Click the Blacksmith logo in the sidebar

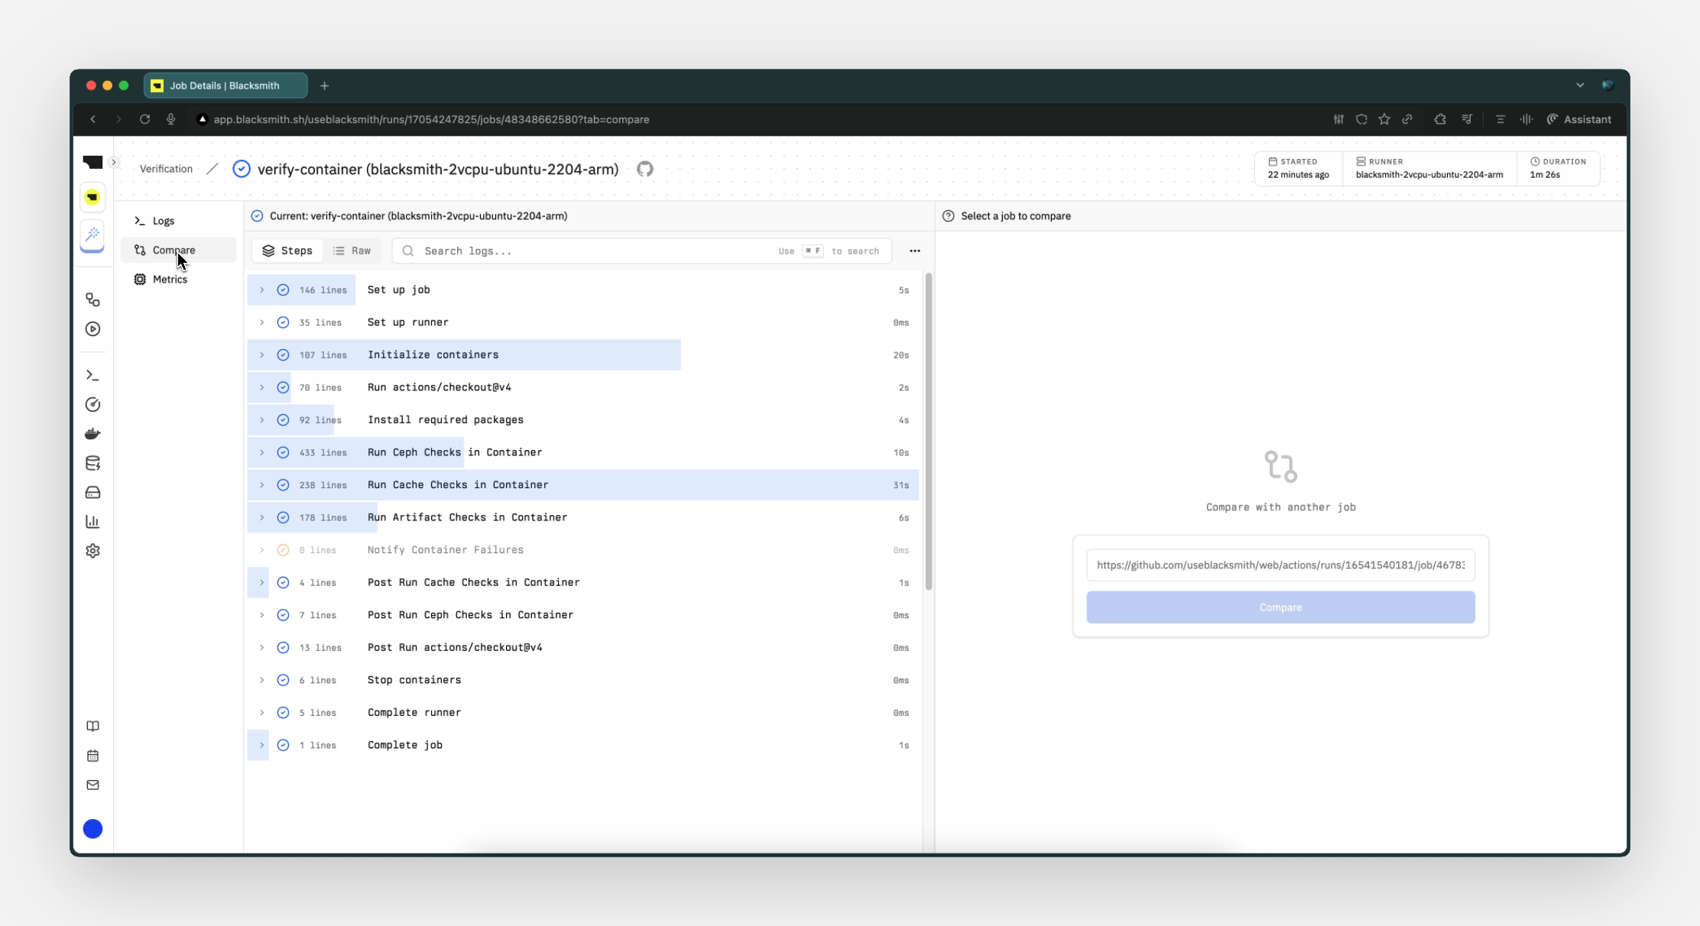(x=92, y=162)
